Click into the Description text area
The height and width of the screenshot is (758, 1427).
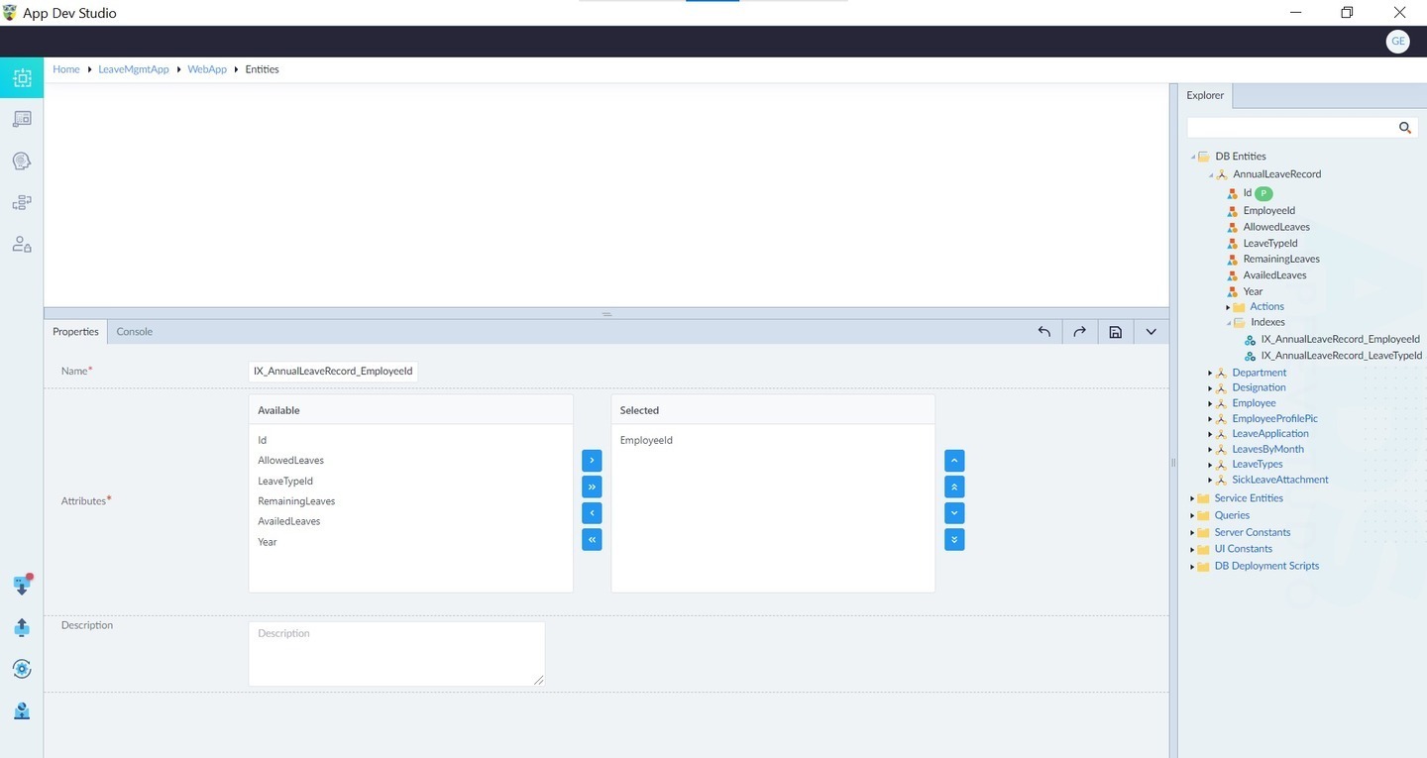click(x=396, y=654)
